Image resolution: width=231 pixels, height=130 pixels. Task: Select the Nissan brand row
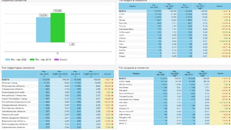pos(175,56)
